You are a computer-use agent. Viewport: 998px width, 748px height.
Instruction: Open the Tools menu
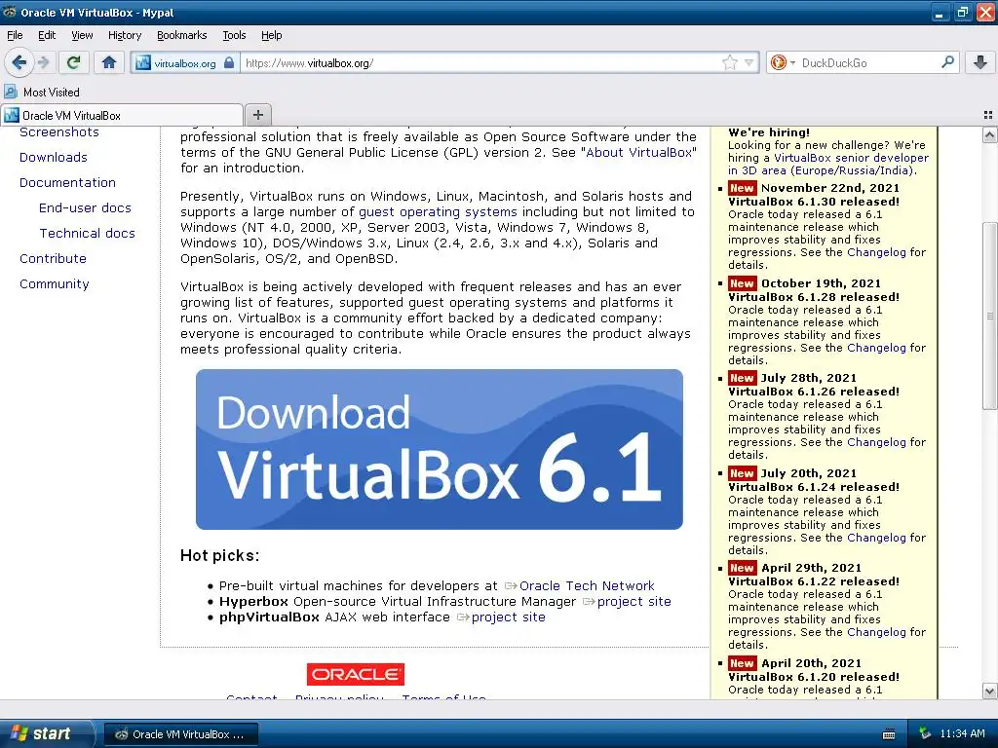pyautogui.click(x=234, y=35)
